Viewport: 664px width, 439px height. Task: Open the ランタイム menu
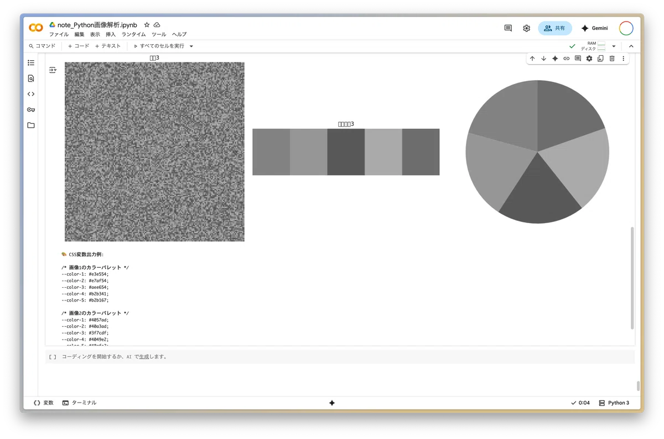click(133, 34)
